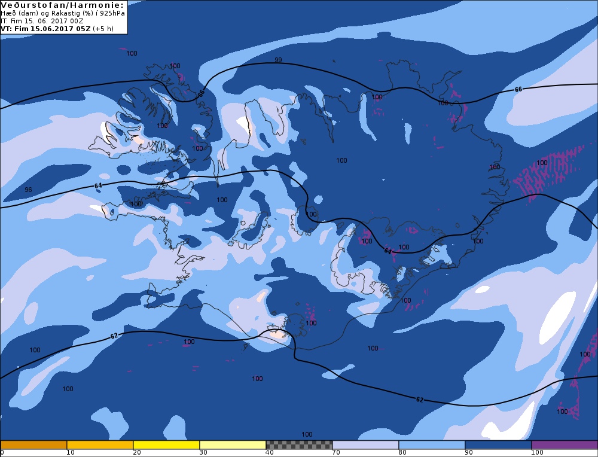598x457 pixels.
Task: Click the purple 100% legend swatch
Action: [x=565, y=445]
